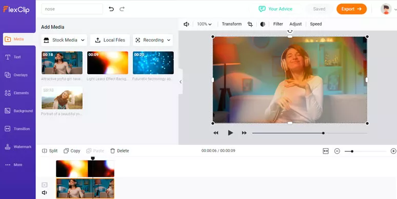Viewport: 397px width, 199px height.
Task: Click the video track icon beside timeline
Action: [44, 185]
